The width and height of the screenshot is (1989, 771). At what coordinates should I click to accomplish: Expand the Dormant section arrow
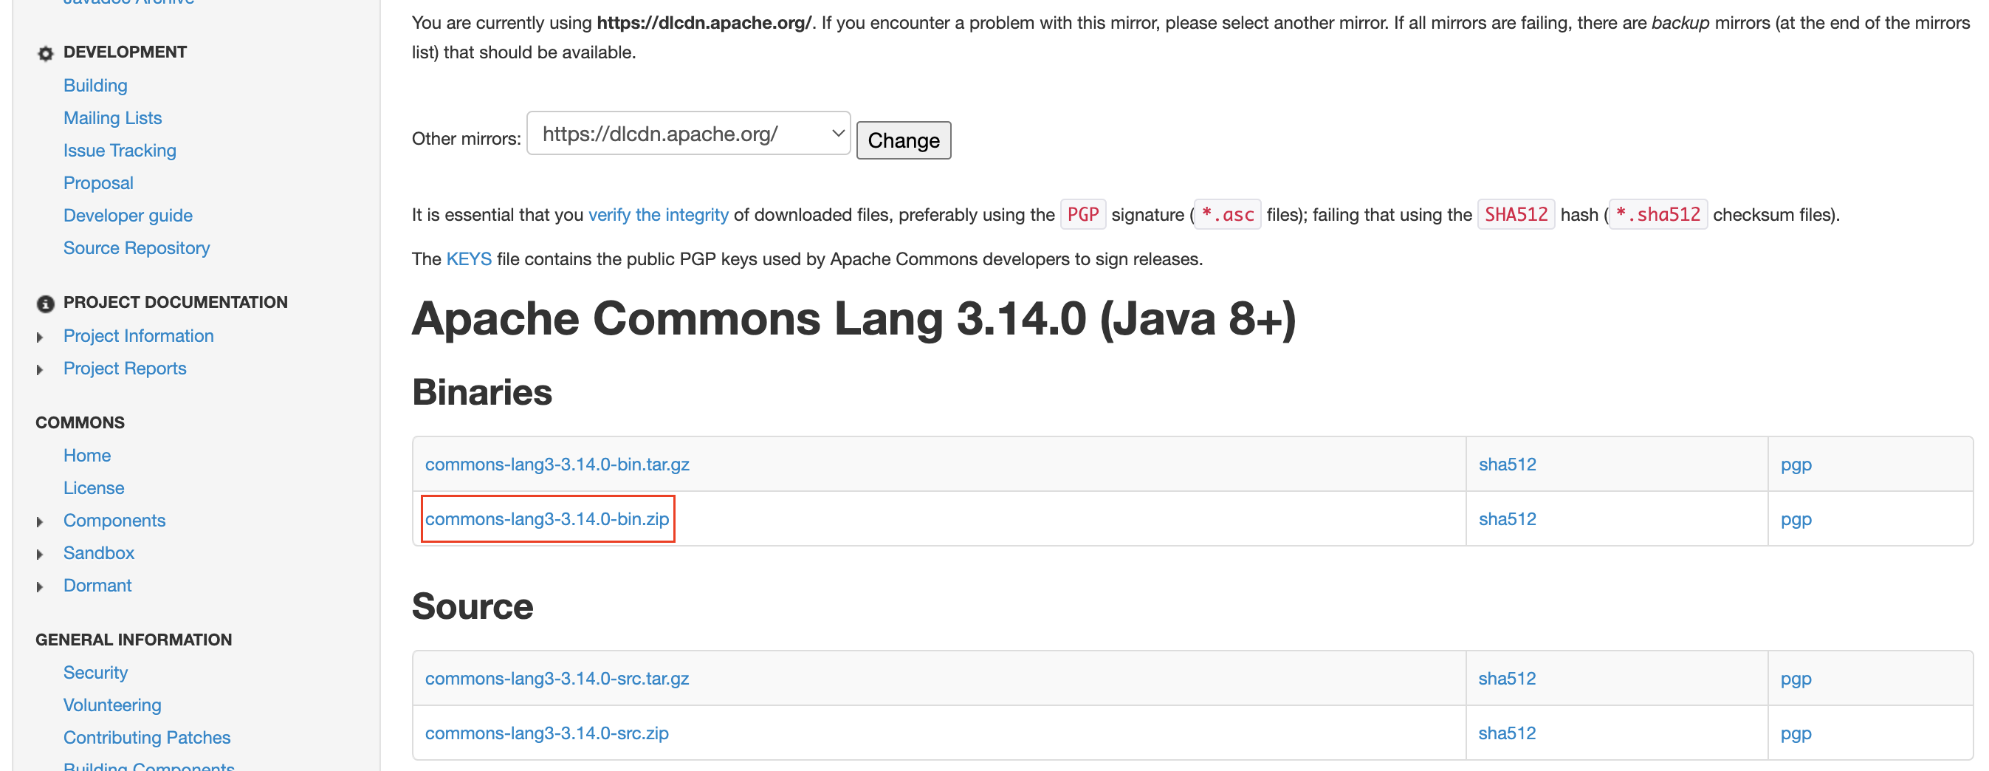[x=40, y=587]
